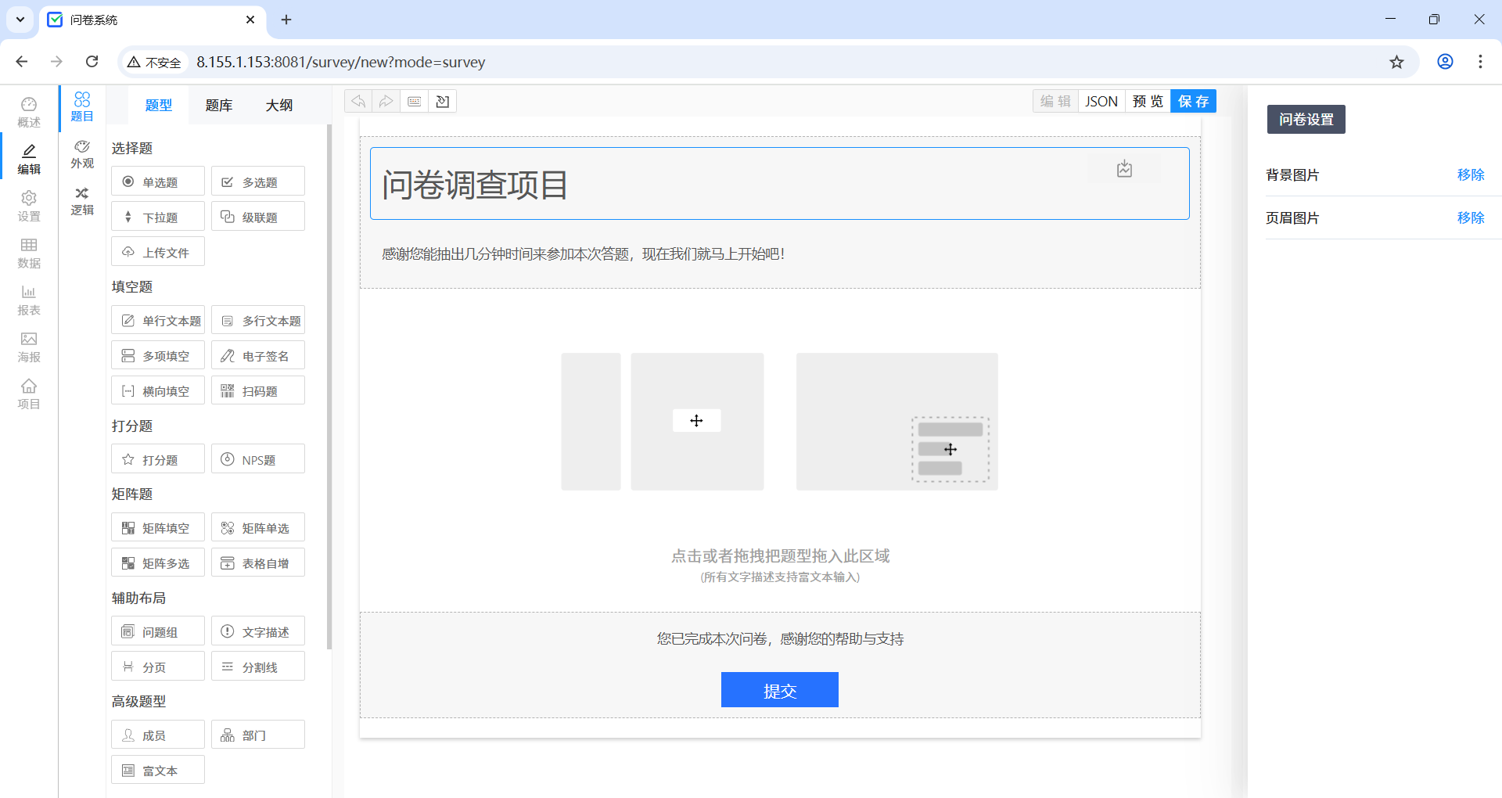The width and height of the screenshot is (1502, 798).
Task: Click the 提交 submit button
Action: (780, 690)
